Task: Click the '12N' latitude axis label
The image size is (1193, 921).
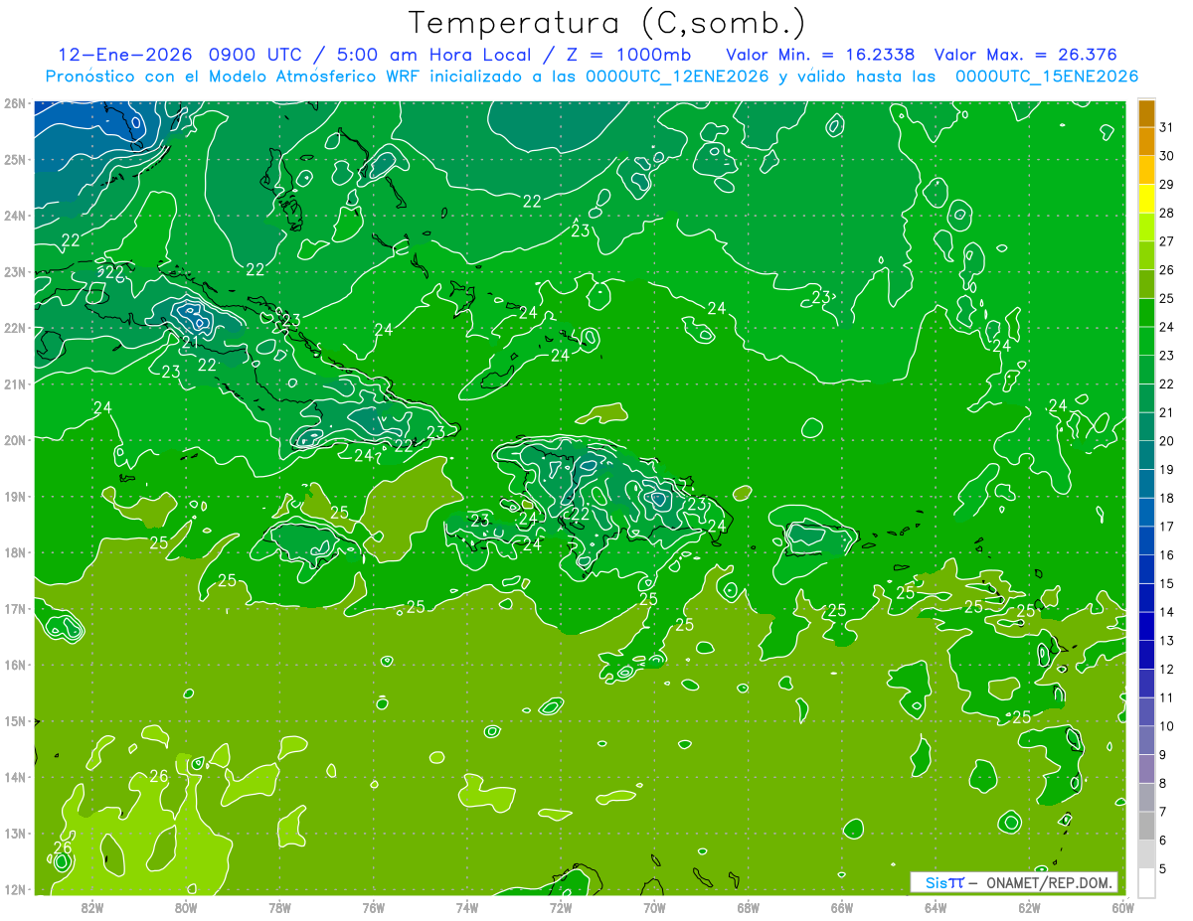Action: pyautogui.click(x=14, y=889)
